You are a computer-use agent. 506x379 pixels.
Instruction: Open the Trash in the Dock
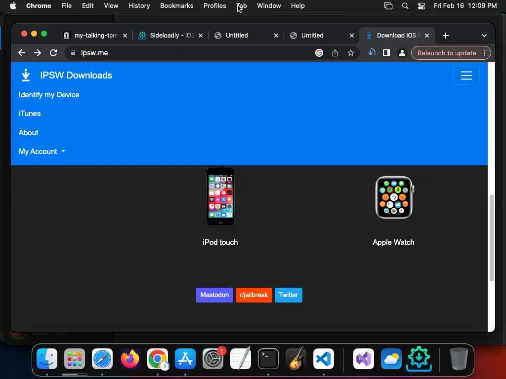coord(459,358)
